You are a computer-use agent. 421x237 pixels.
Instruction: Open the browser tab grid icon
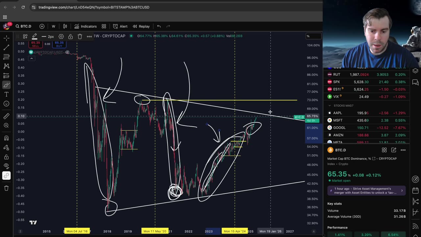click(x=5, y=17)
